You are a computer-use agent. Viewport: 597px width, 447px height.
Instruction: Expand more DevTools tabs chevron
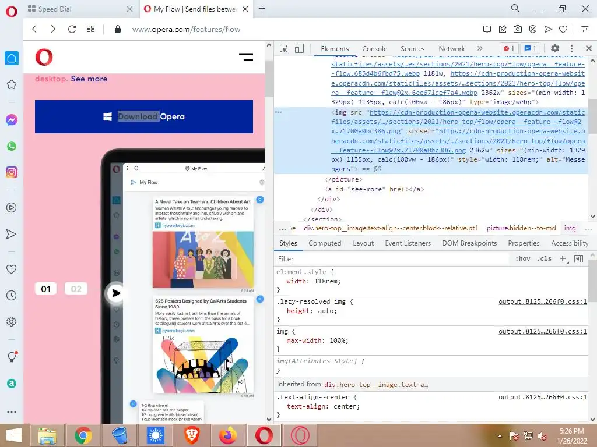(x=480, y=48)
